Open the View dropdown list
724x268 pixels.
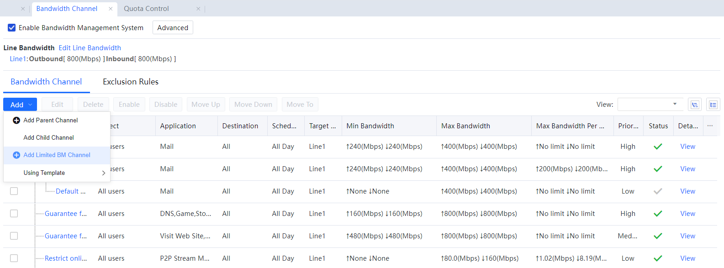(650, 105)
